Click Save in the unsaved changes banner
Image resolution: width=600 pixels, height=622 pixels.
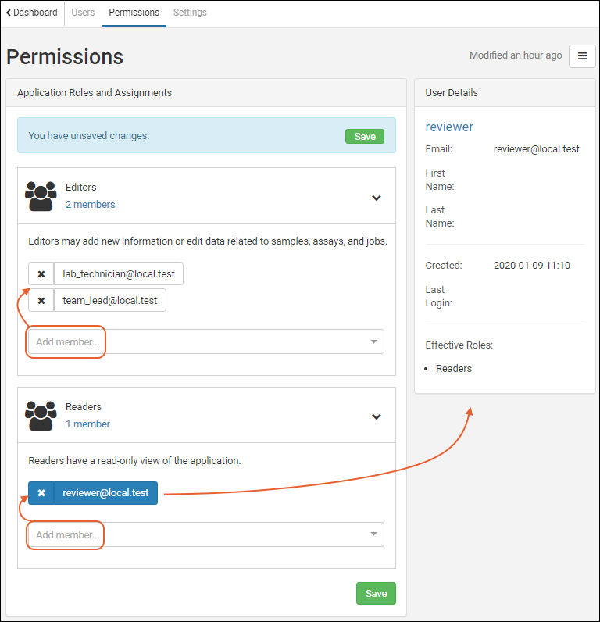[x=365, y=136]
